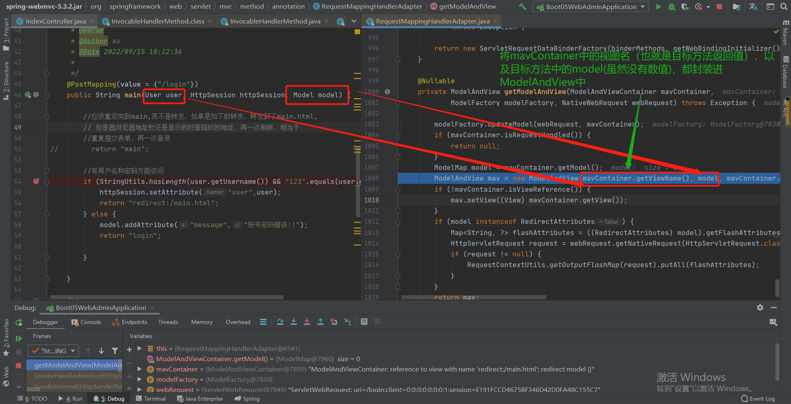Toggle breakpoint on line 54
This screenshot has width=791, height=404.
(36, 181)
